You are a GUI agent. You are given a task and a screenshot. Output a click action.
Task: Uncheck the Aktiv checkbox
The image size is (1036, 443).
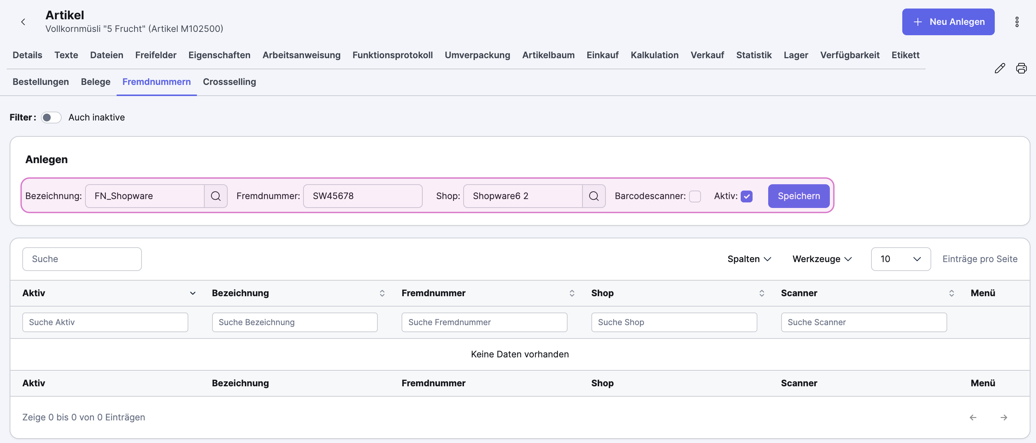(746, 196)
